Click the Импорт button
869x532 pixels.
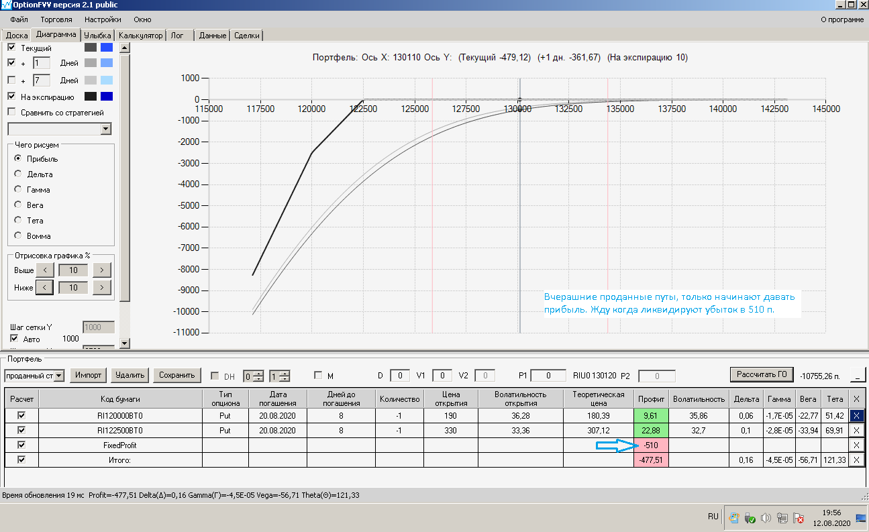point(89,375)
